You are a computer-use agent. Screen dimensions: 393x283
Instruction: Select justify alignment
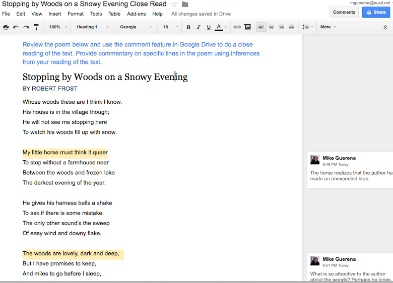click(x=292, y=27)
